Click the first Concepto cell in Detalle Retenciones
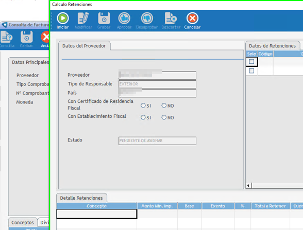 coord(97,214)
